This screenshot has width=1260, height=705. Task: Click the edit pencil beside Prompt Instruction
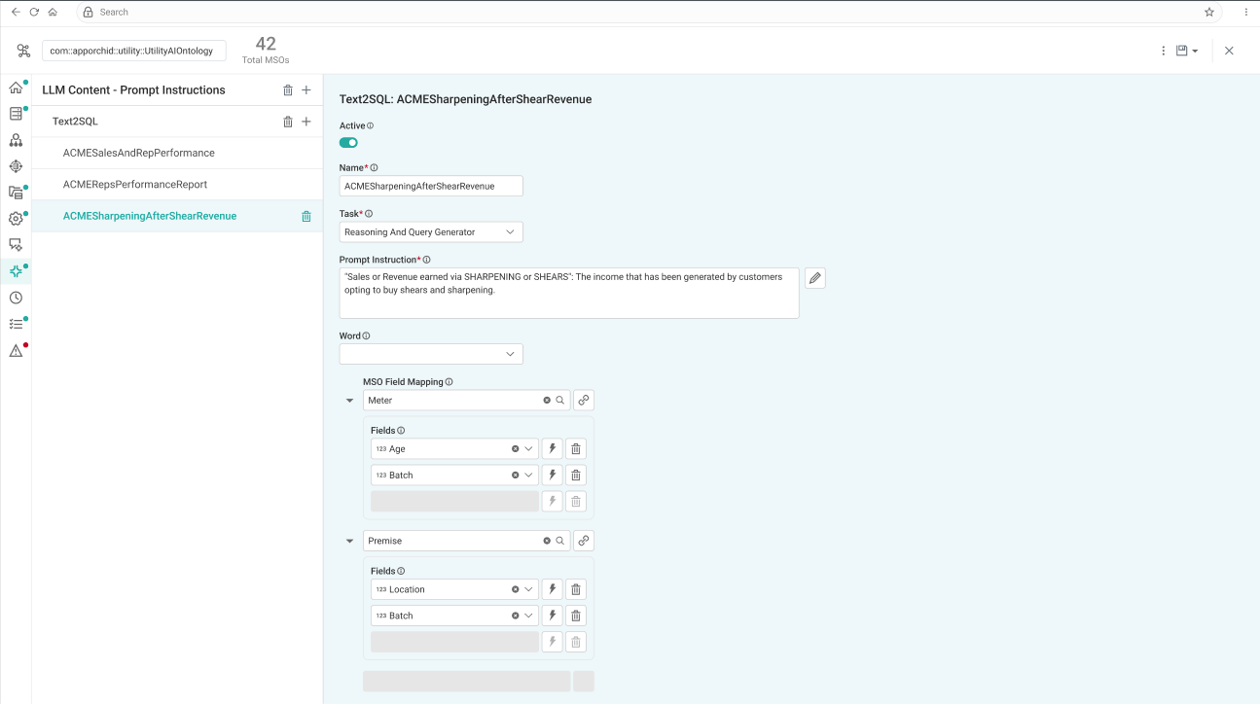coord(815,279)
